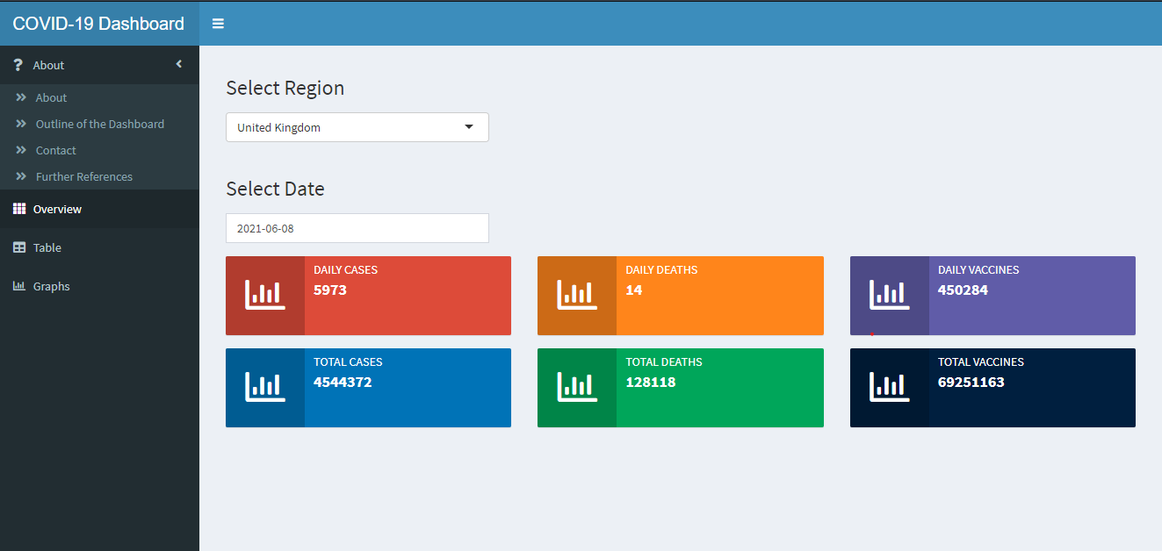Click the bar chart icon on Daily Cases card
The width and height of the screenshot is (1162, 551).
[x=265, y=296]
